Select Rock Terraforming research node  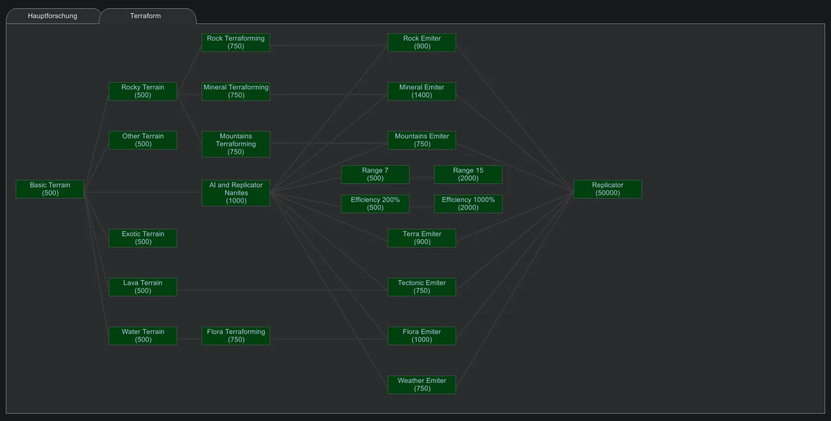236,43
